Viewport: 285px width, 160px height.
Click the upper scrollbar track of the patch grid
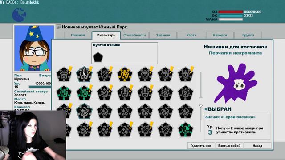201,85
